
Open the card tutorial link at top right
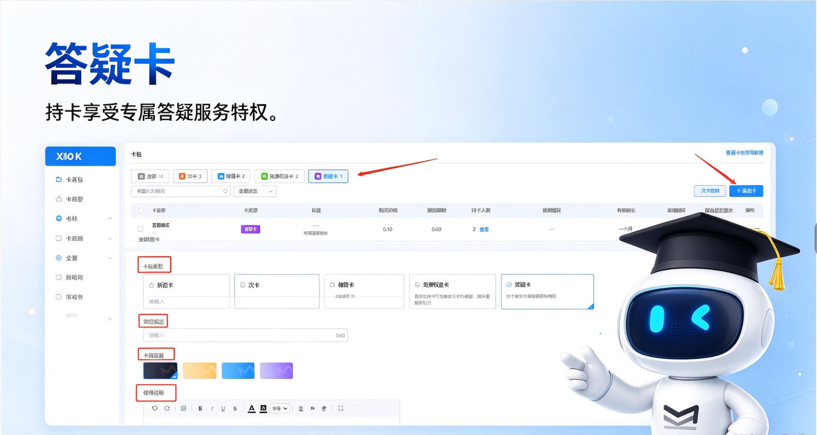(744, 153)
